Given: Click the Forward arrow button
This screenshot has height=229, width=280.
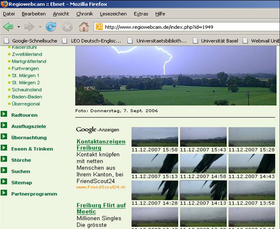Looking at the screenshot, I should point(29,27).
